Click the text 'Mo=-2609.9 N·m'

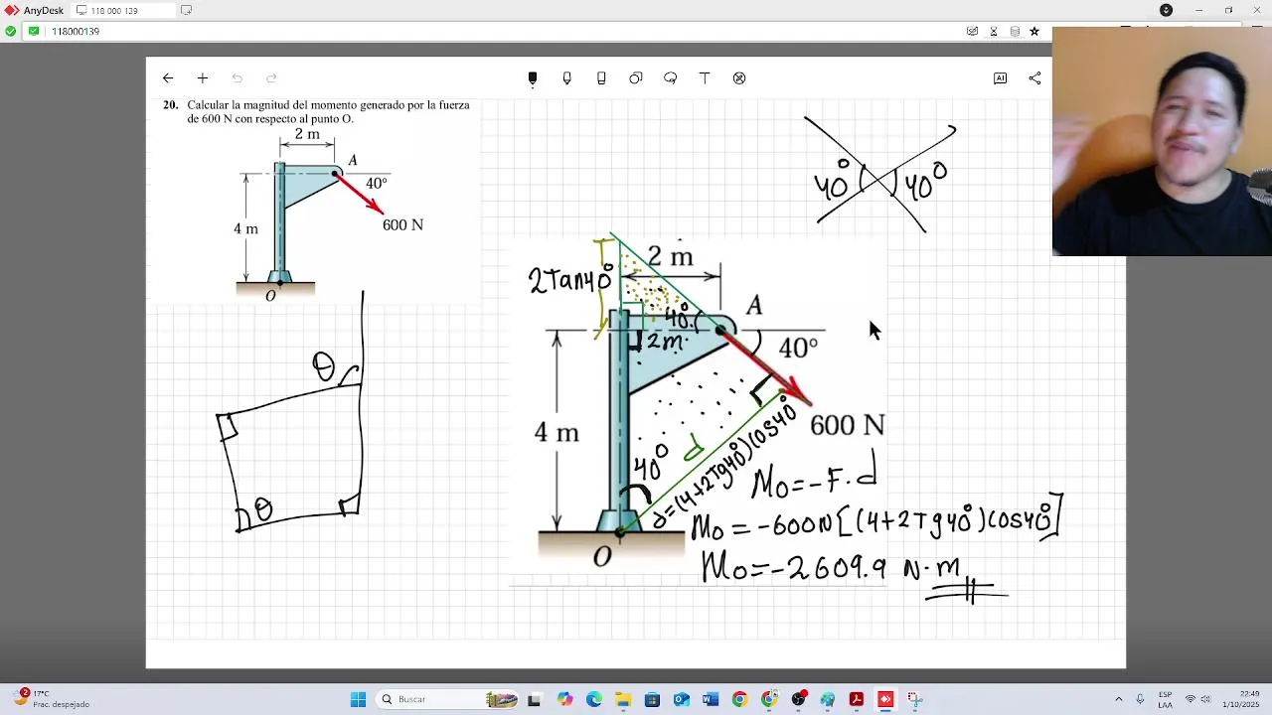[x=833, y=568]
